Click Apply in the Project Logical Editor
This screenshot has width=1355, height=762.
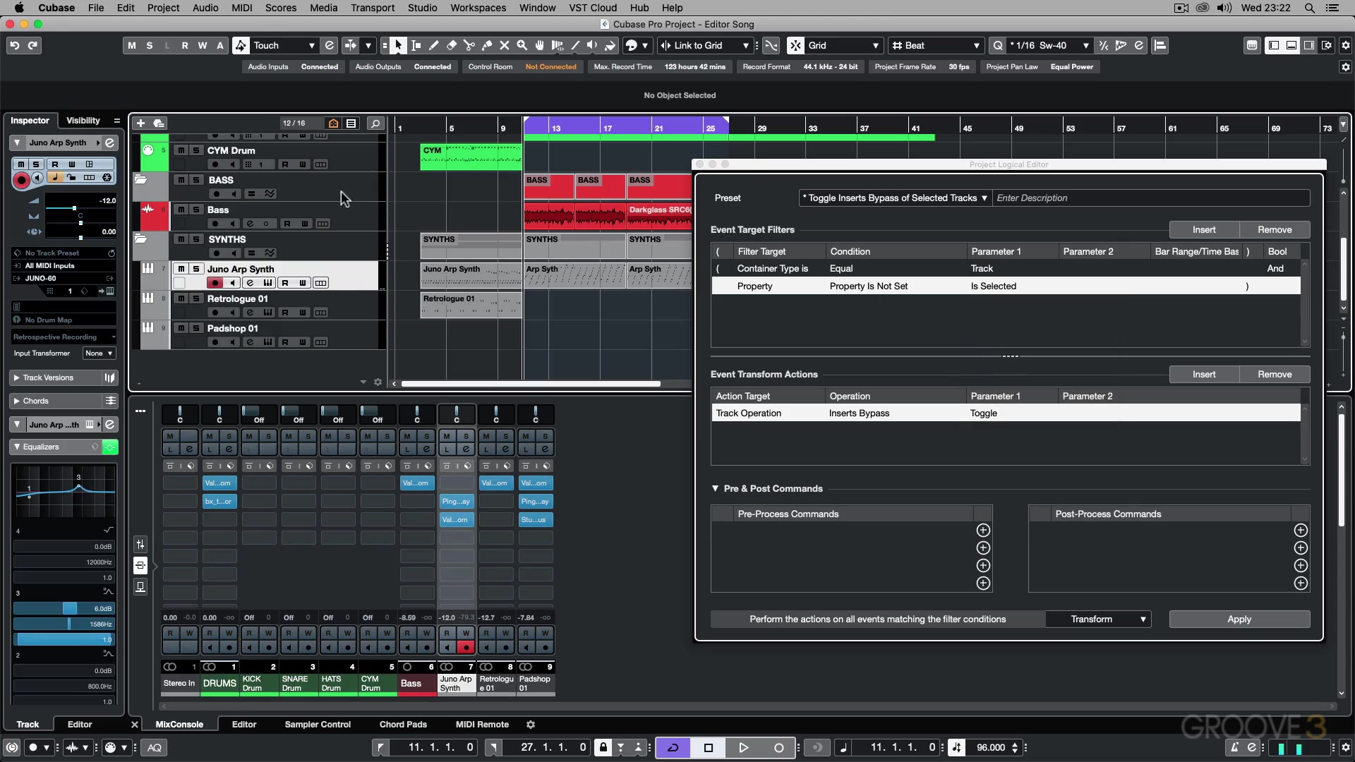(1239, 619)
